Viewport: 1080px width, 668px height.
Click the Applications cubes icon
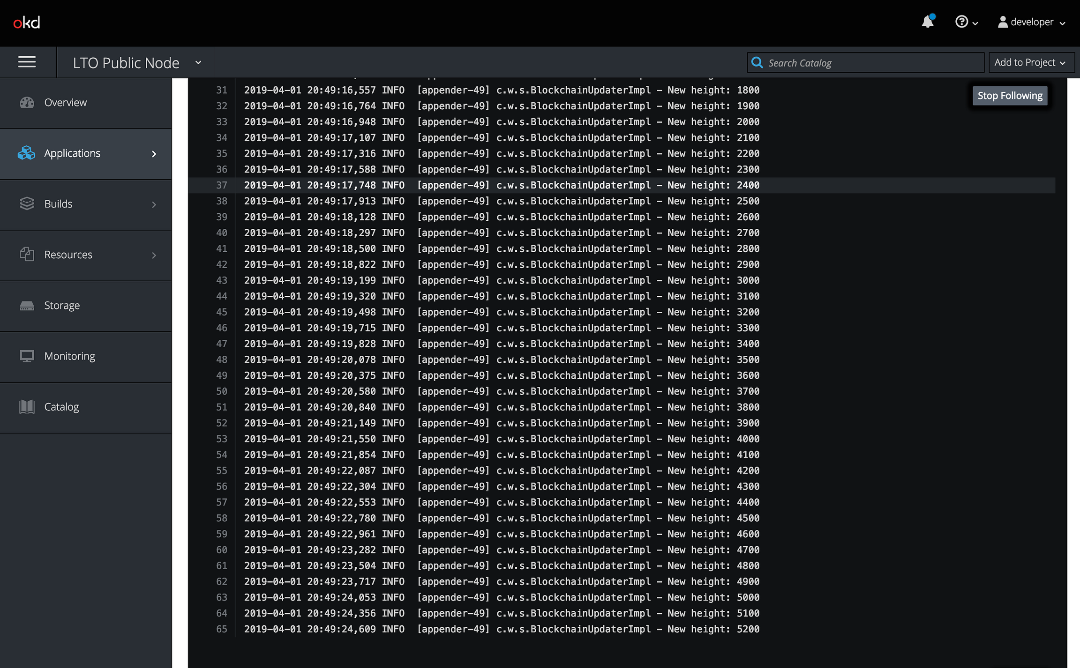click(27, 153)
